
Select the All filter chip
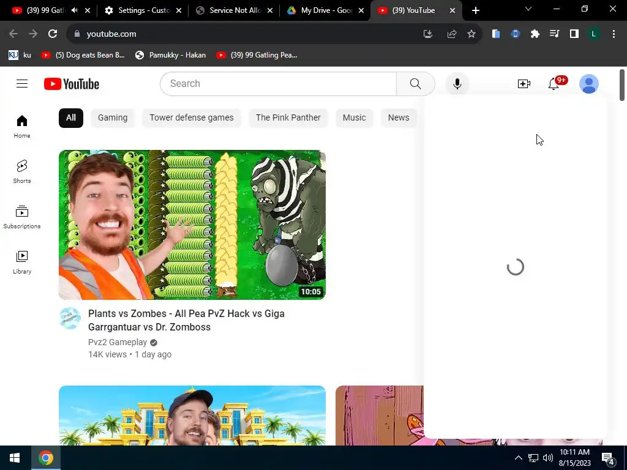pyautogui.click(x=71, y=118)
